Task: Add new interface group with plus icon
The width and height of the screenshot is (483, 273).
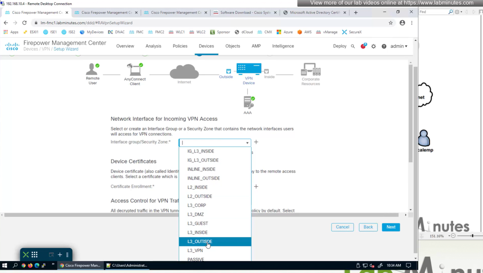Action: click(256, 142)
